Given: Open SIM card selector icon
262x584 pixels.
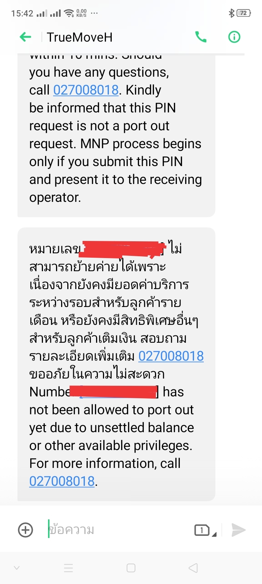Looking at the screenshot, I should coord(205,530).
